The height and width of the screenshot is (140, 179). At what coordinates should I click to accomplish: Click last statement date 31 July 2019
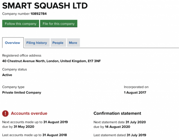(x=136, y=135)
